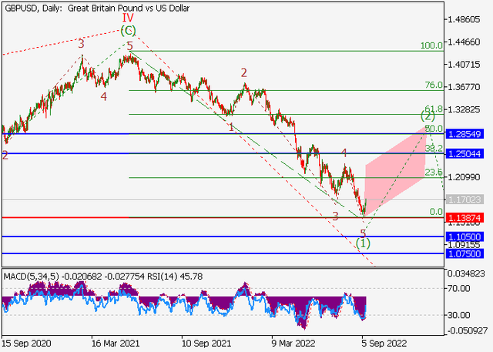Click the green (1) wave label
The width and height of the screenshot is (493, 352).
[364, 243]
